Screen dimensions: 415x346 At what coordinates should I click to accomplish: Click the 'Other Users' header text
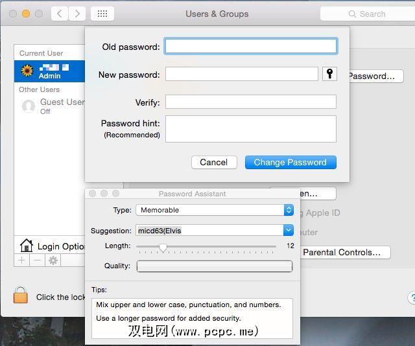click(39, 89)
